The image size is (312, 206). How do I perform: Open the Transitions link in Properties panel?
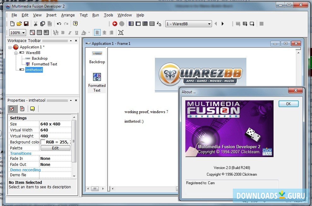21,153
